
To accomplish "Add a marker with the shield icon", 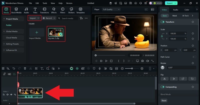I will [94, 68].
